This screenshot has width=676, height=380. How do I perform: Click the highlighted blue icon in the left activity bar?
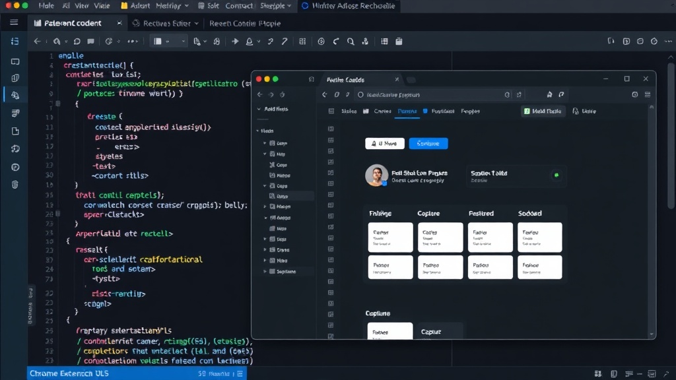click(x=15, y=95)
